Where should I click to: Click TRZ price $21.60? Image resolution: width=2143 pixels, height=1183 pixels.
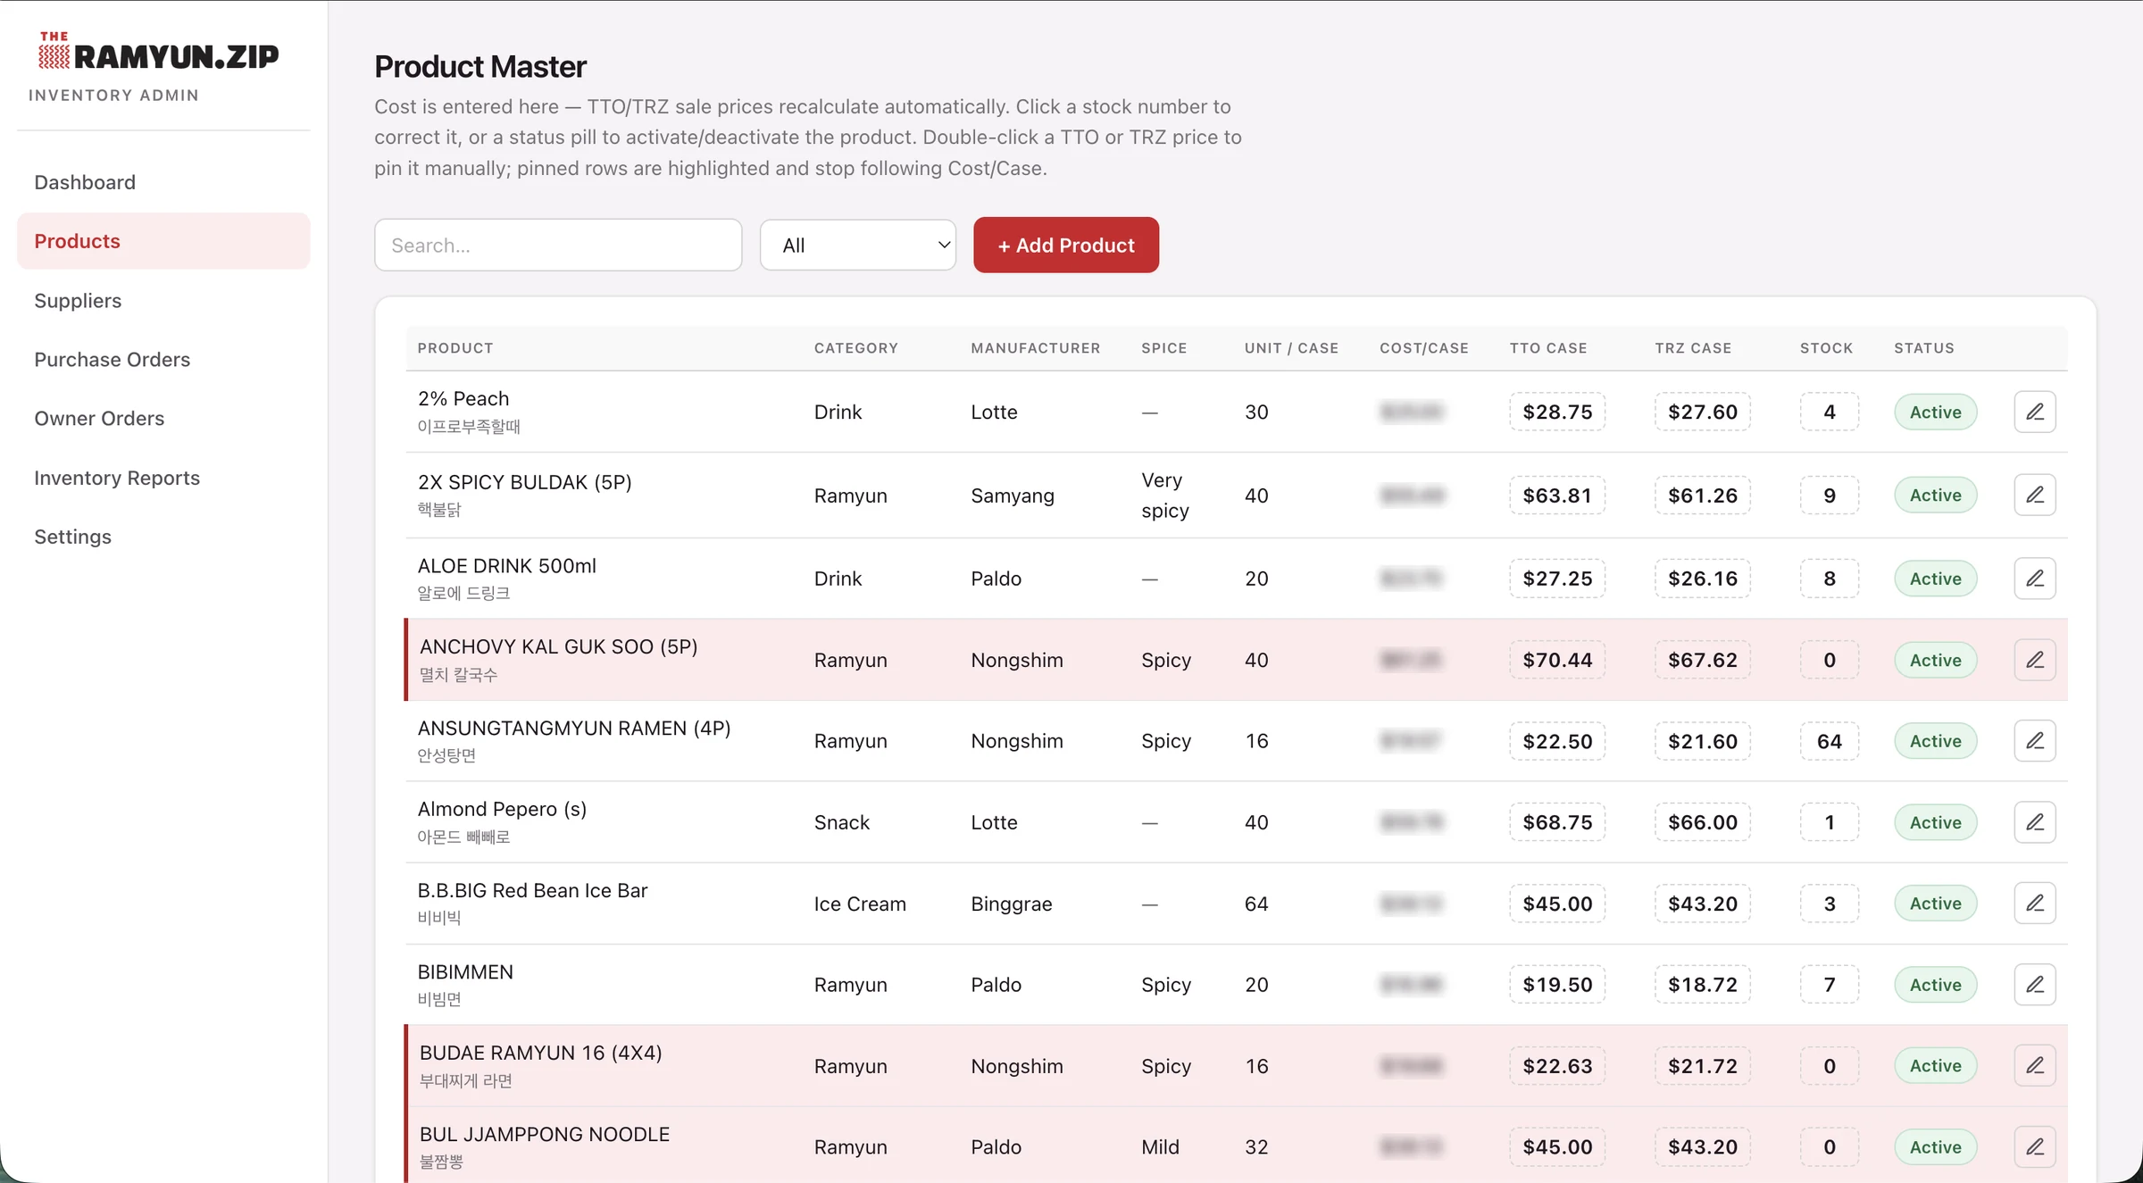pyautogui.click(x=1703, y=741)
